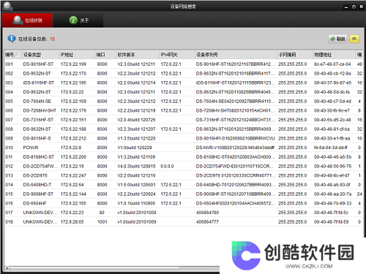Select row number 010
Viewport: 366px width, 274px height.
[10, 148]
